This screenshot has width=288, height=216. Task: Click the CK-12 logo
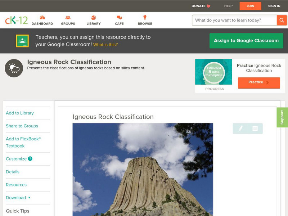tap(16, 20)
